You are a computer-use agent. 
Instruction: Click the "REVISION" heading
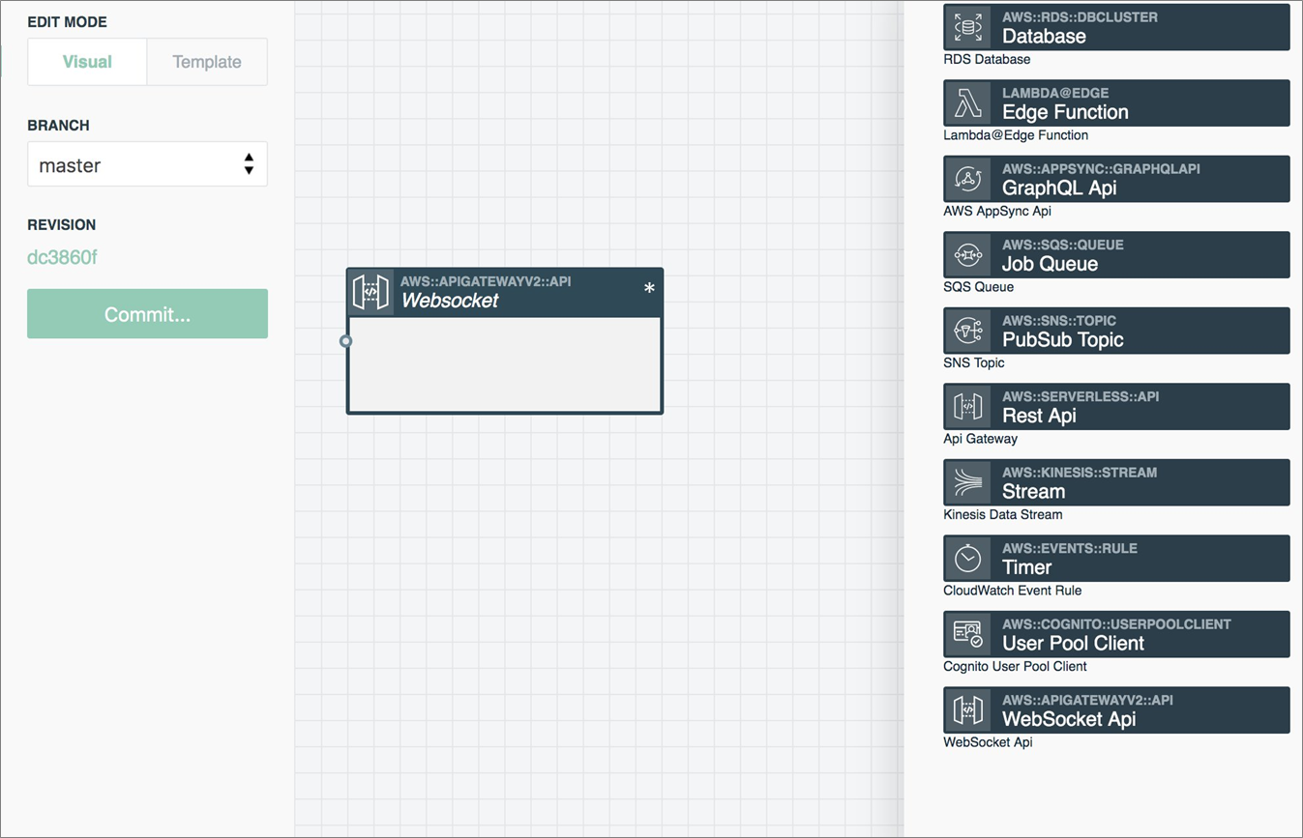[61, 225]
